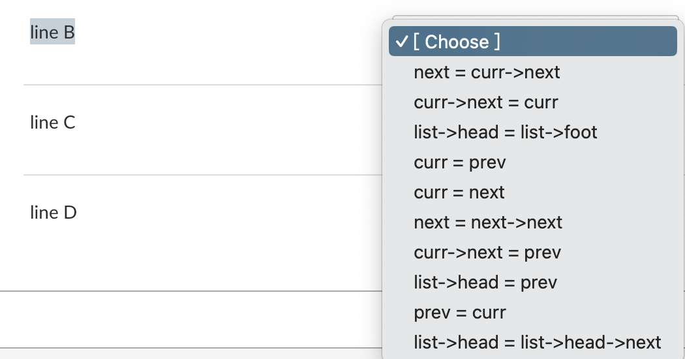Select 'curr = next' in the list
685x359 pixels.
pos(532,193)
